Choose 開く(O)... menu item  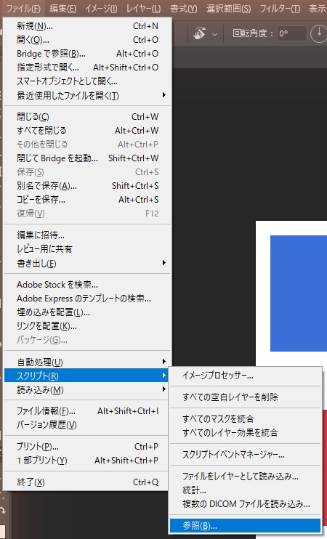coord(87,39)
